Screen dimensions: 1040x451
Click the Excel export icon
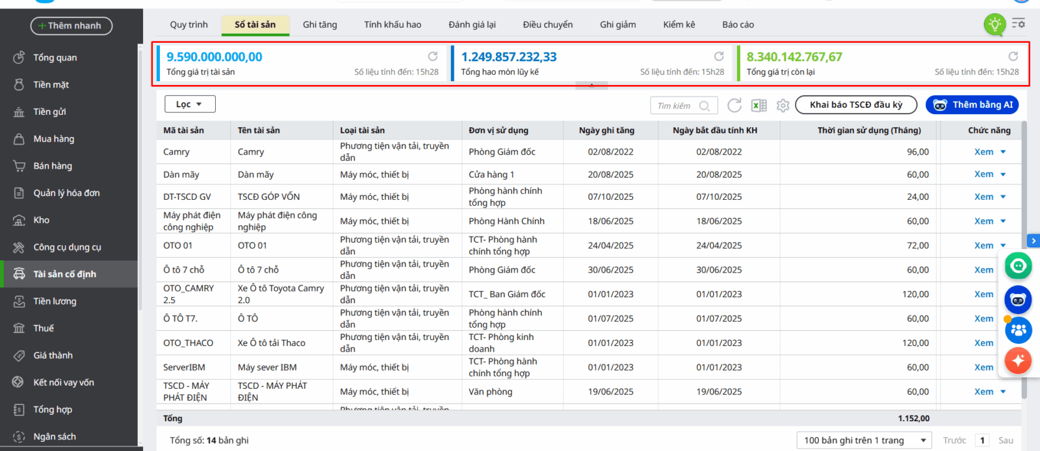[759, 105]
